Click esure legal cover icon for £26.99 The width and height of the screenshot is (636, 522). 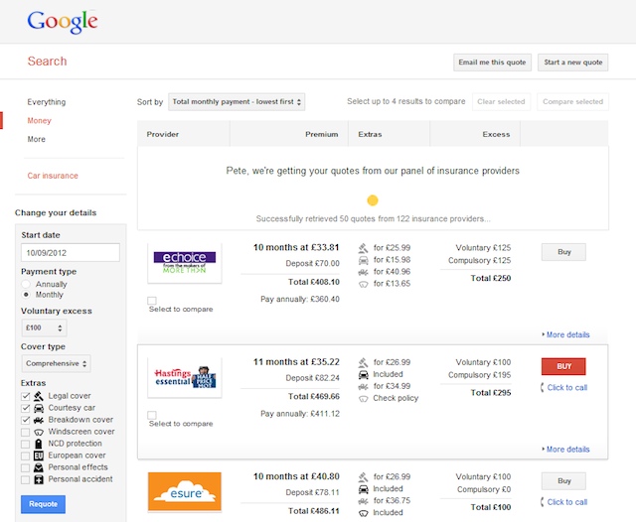pos(363,476)
